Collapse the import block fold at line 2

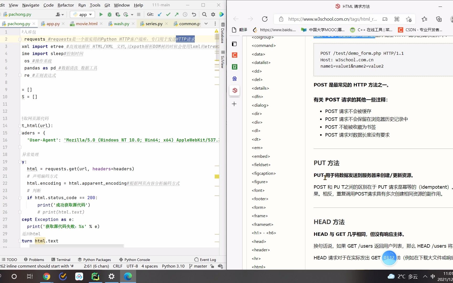(20, 39)
